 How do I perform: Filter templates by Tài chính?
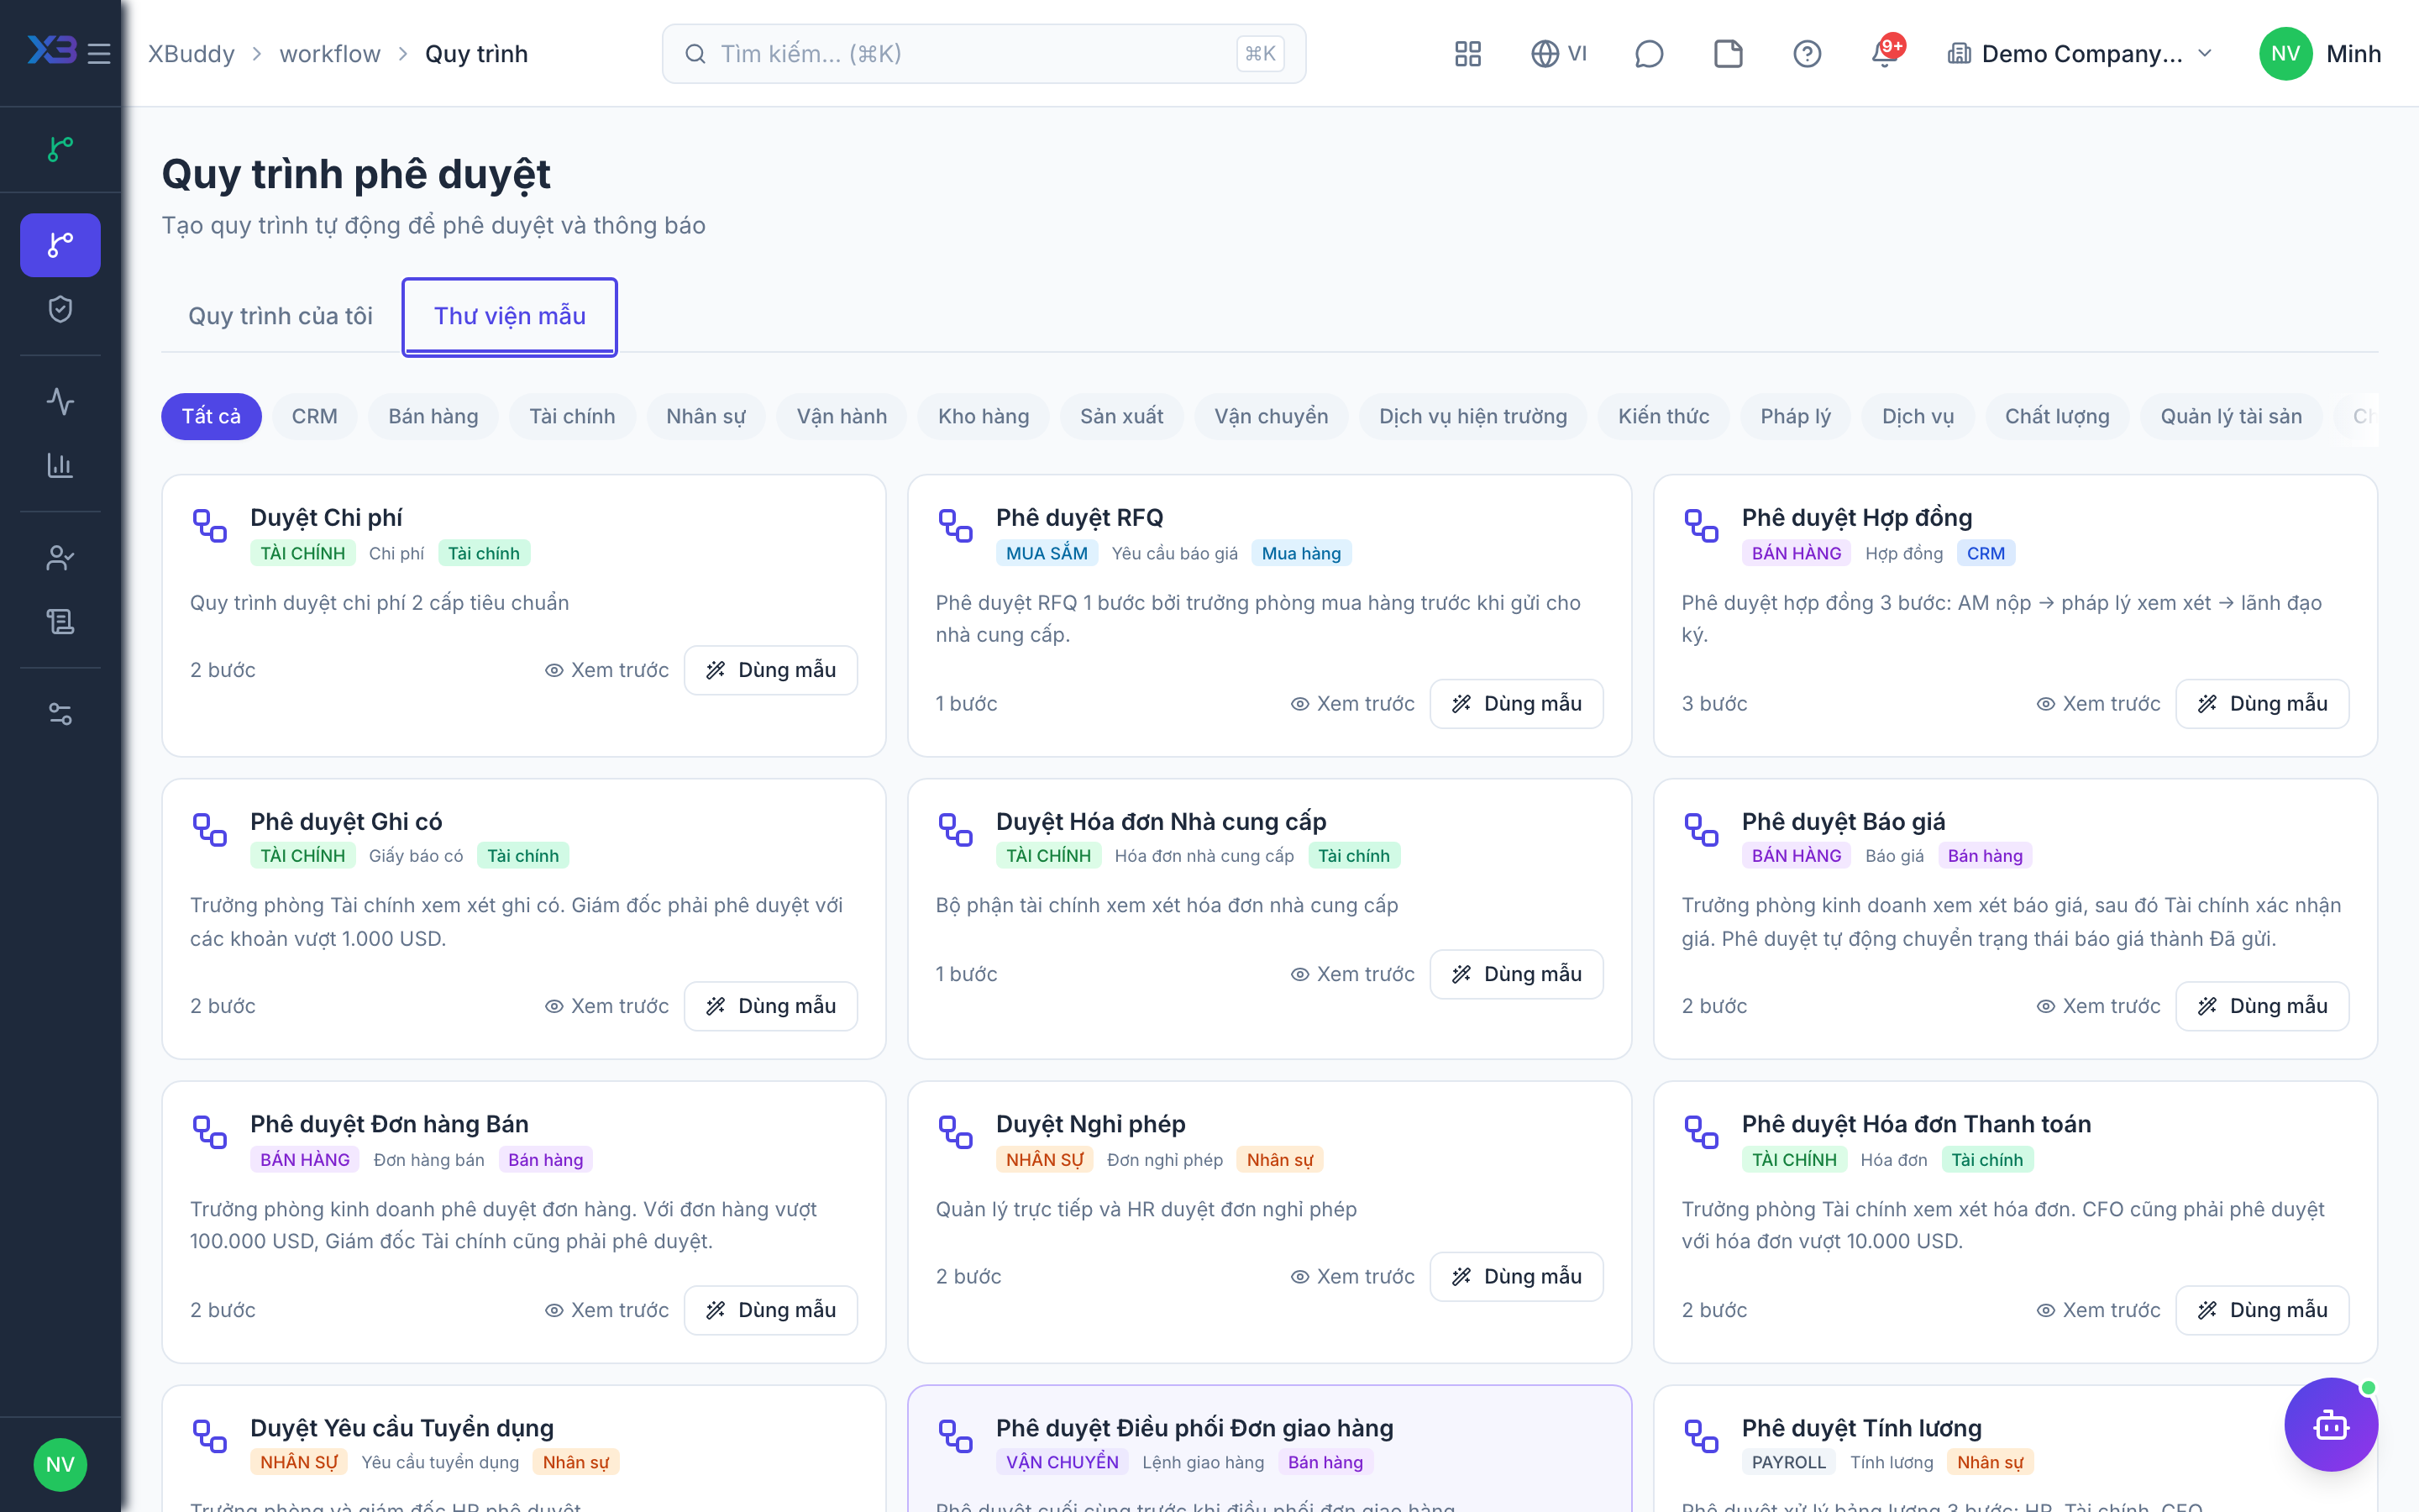click(572, 416)
